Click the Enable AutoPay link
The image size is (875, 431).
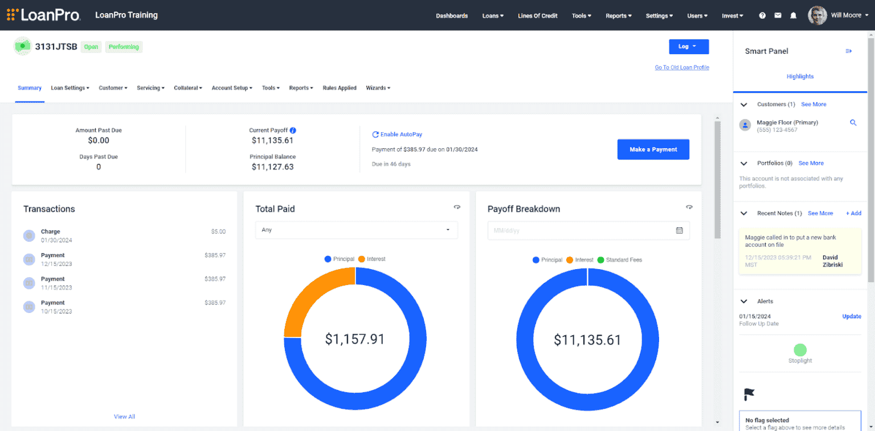point(401,135)
